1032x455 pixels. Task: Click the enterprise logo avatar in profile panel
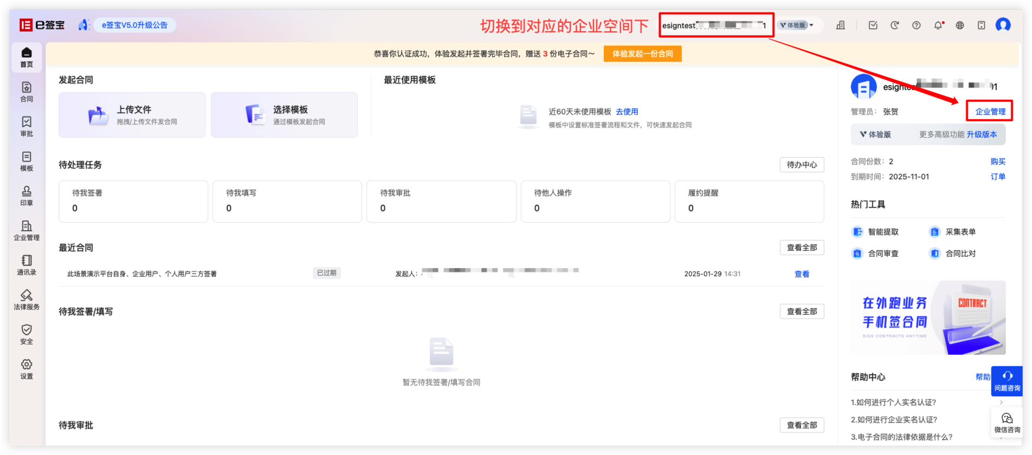pos(864,87)
